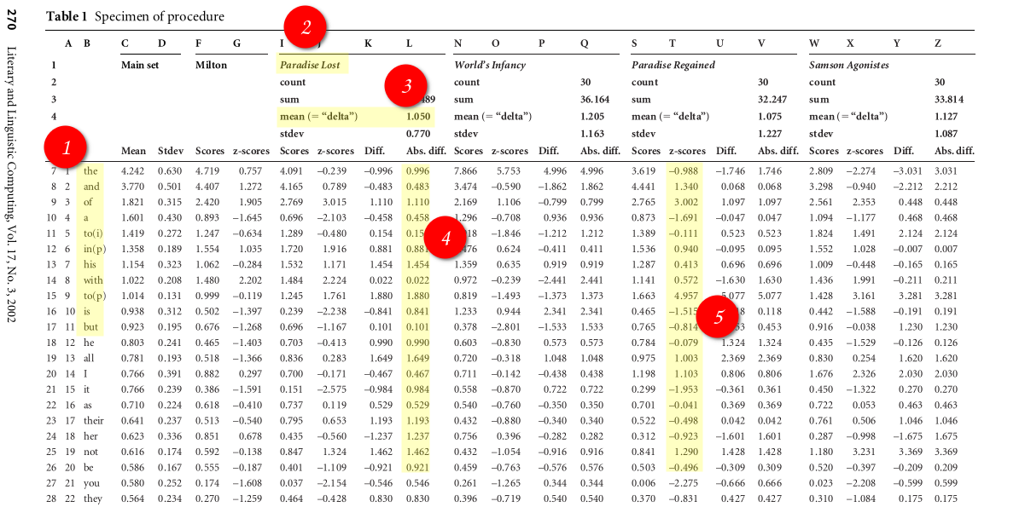The image size is (1025, 507).
Task: Click column letter "Z" in header row
Action: pos(938,43)
